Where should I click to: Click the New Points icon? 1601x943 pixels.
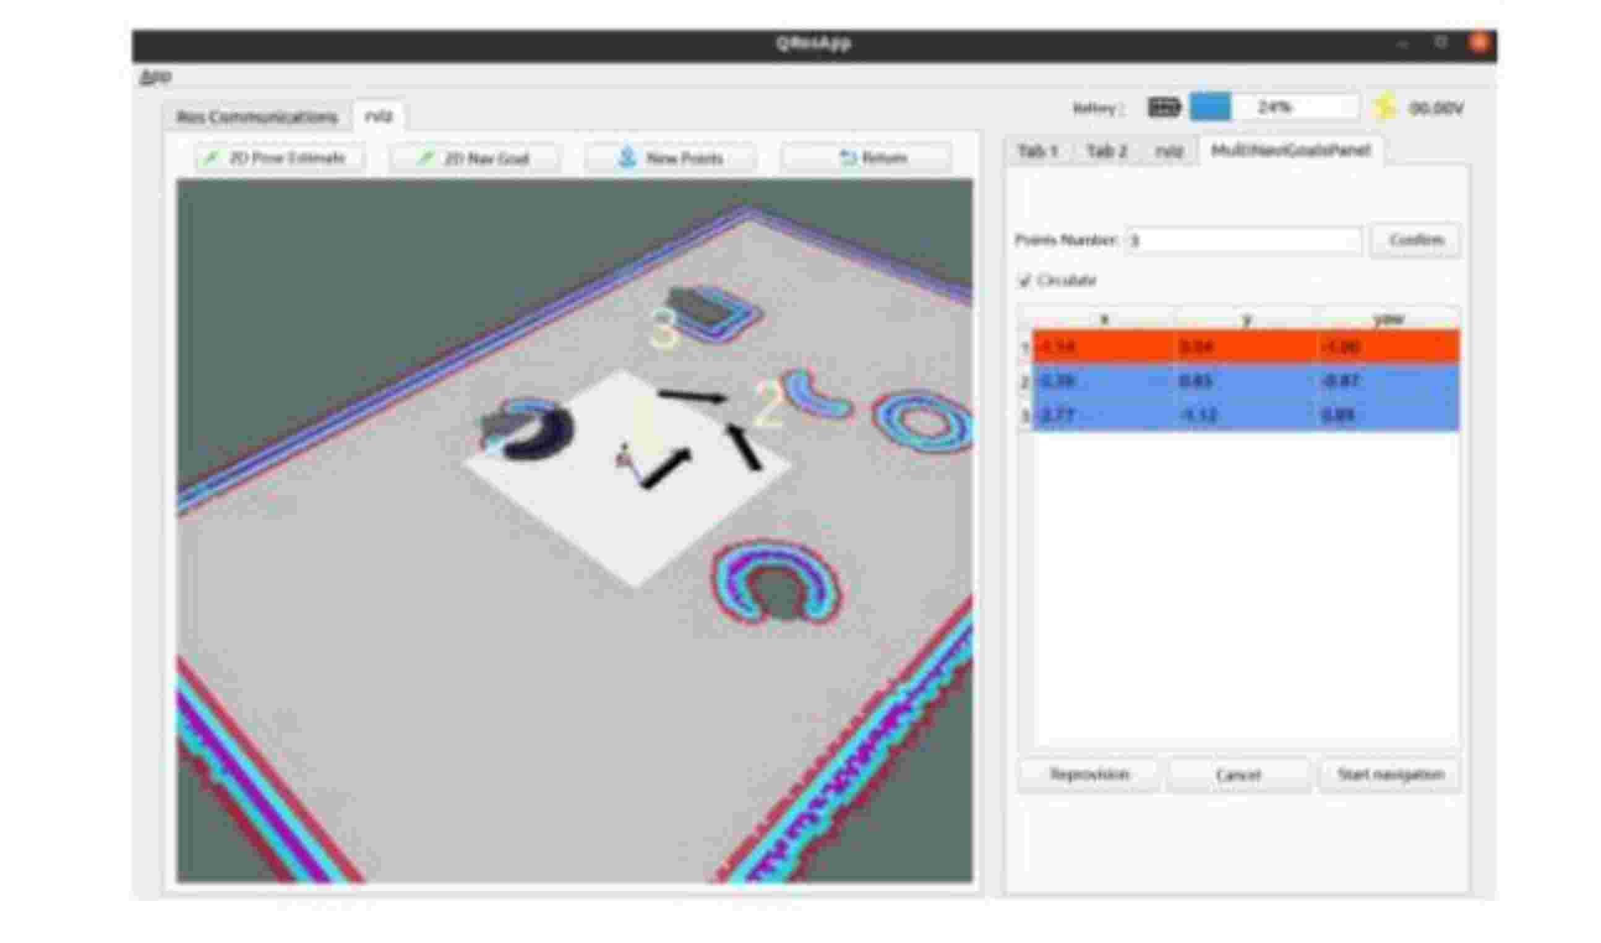pyautogui.click(x=628, y=158)
